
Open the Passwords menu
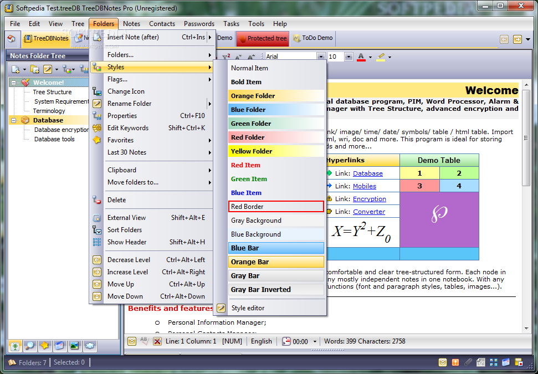coord(199,24)
